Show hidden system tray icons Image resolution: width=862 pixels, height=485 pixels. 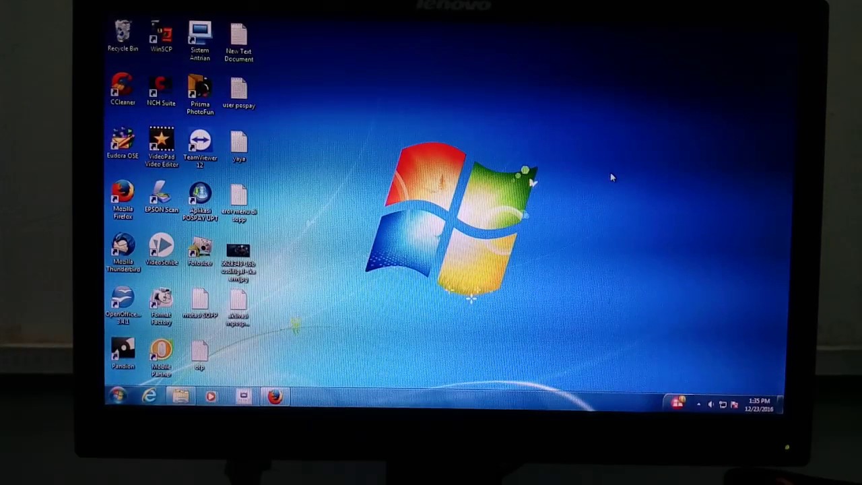tap(698, 404)
